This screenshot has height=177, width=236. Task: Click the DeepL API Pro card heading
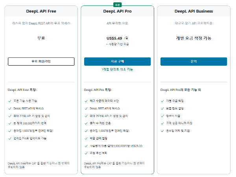pyautogui.click(x=117, y=11)
